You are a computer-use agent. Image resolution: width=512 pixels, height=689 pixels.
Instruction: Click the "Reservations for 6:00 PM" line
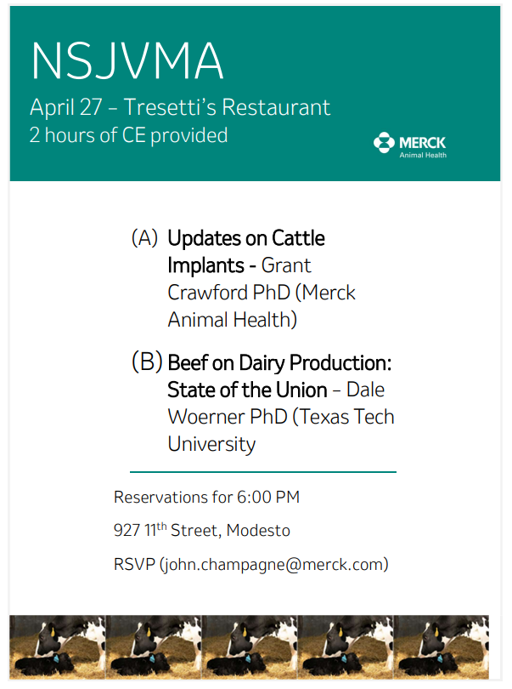coord(206,497)
